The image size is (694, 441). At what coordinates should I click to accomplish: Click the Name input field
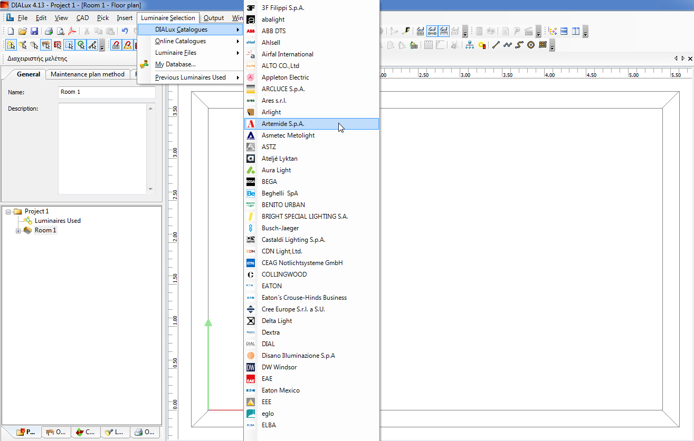[x=107, y=92]
